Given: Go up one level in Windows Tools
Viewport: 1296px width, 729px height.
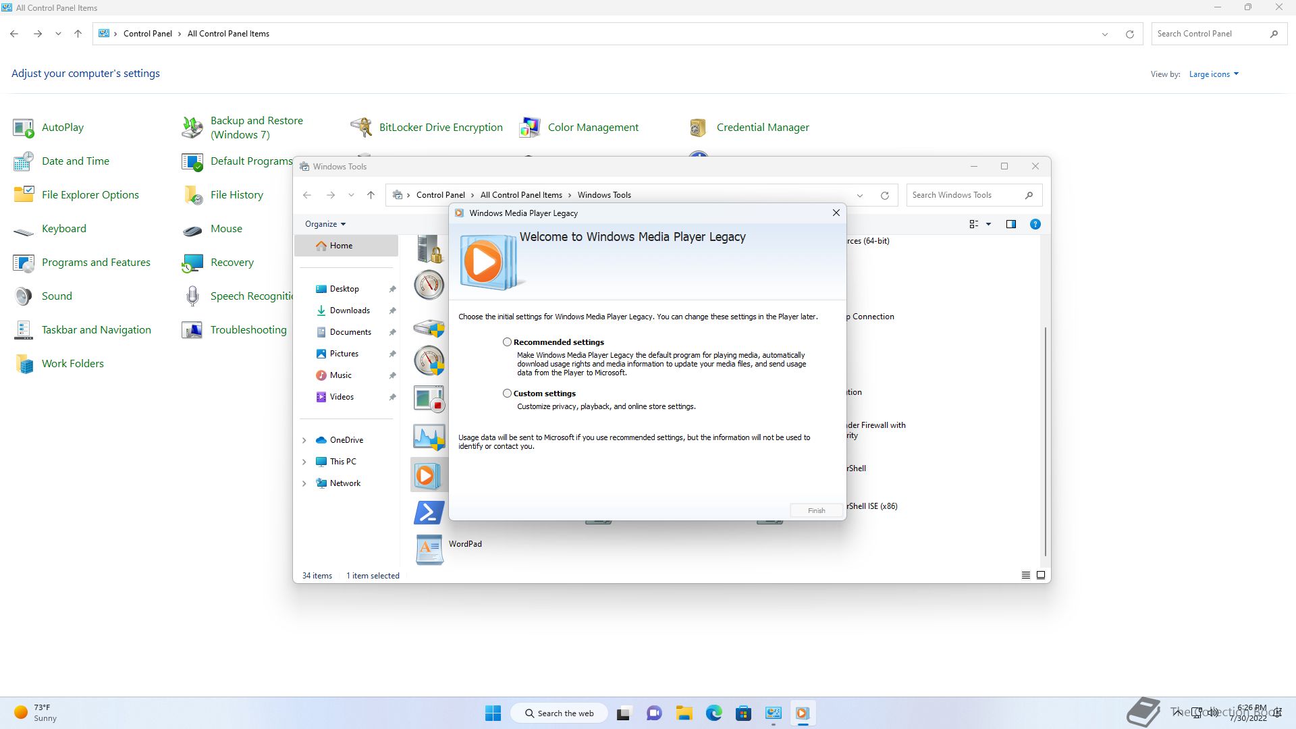Looking at the screenshot, I should pos(371,195).
